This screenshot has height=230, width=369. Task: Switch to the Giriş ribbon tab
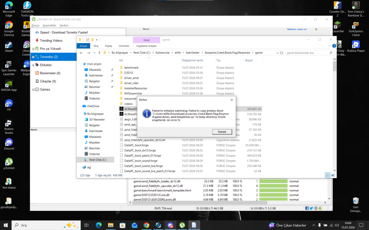(96, 46)
